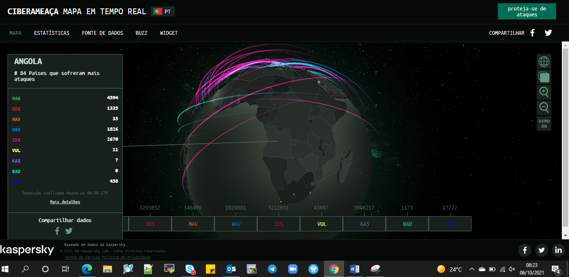Open Kaspersky LinkedIn page in footer

[558, 250]
